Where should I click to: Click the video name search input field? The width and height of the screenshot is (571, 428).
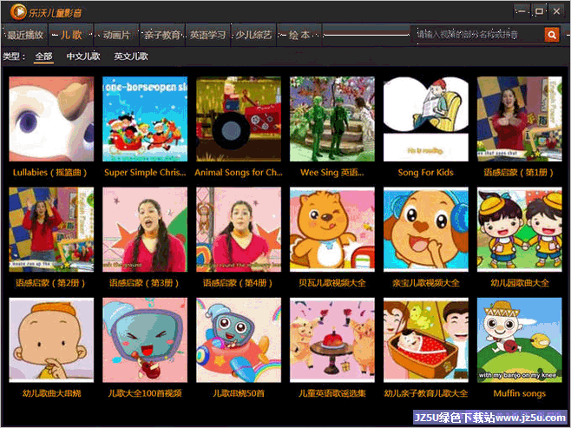[x=478, y=35]
